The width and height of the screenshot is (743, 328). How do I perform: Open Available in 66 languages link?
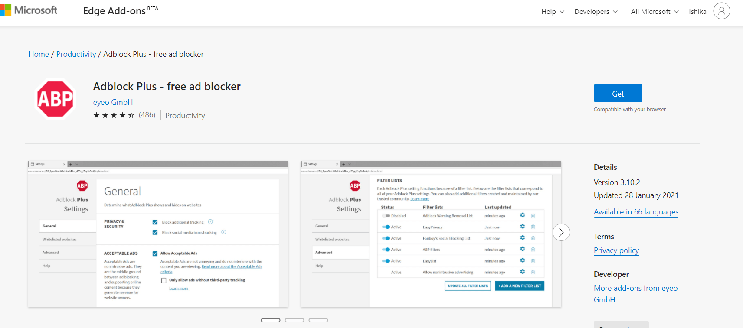click(636, 212)
